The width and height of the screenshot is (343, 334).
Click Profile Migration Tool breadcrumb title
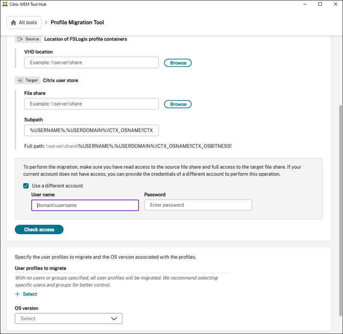coord(77,23)
